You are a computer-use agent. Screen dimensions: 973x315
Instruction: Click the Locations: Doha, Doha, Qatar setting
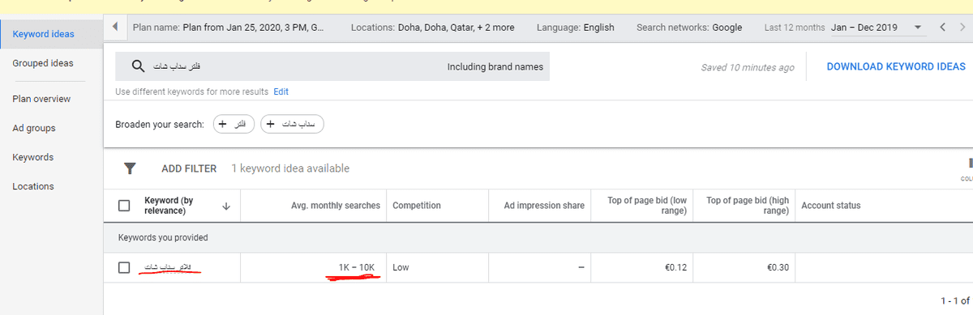click(x=432, y=27)
